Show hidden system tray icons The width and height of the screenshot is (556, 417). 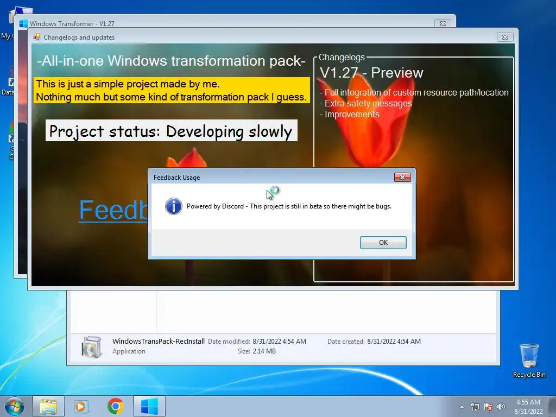tap(462, 407)
